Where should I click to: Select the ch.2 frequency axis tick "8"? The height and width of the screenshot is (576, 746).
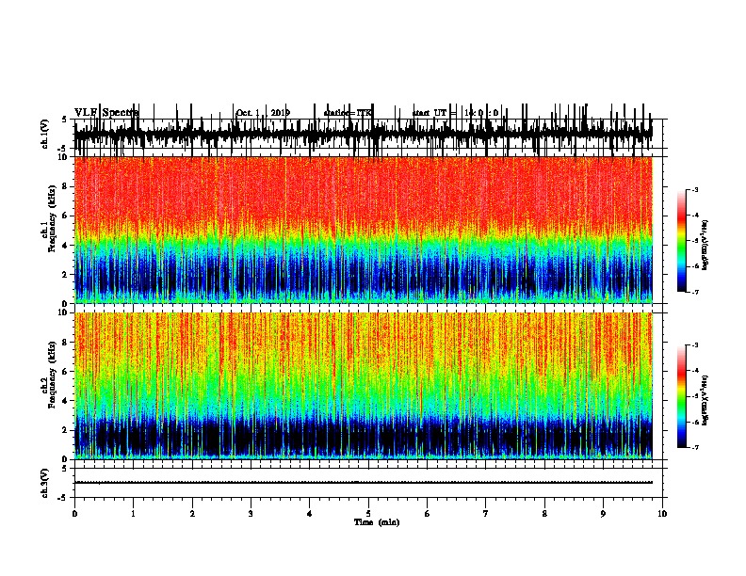[66, 343]
